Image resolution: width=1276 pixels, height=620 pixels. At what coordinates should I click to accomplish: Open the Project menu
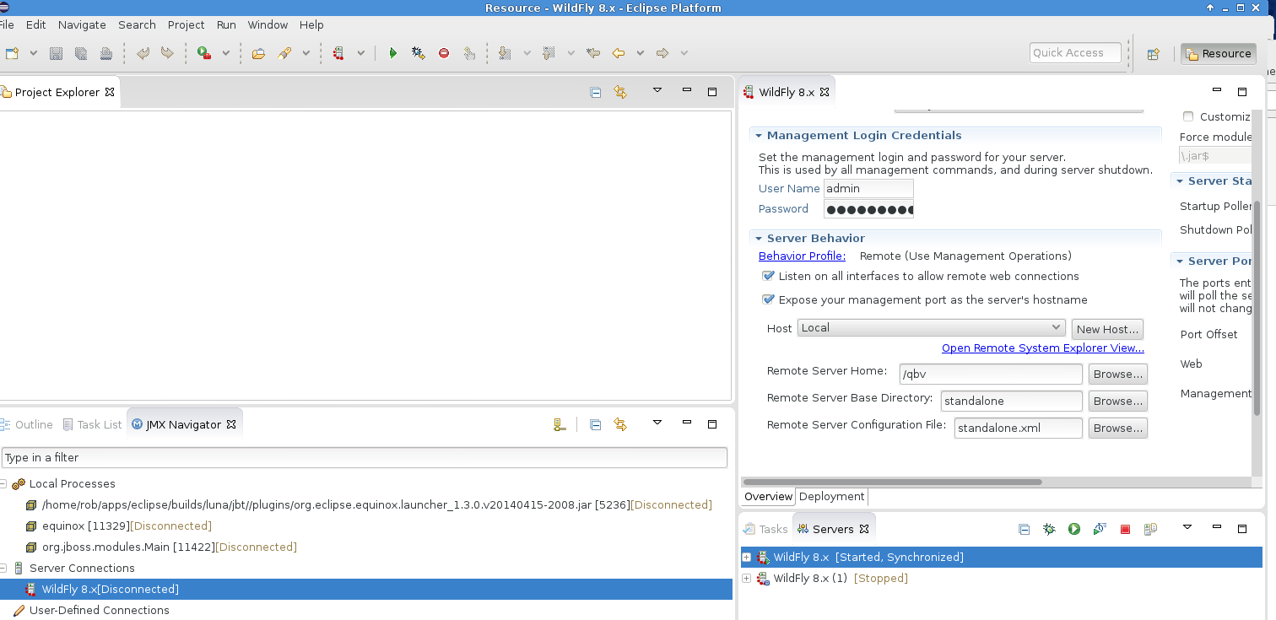click(x=187, y=25)
